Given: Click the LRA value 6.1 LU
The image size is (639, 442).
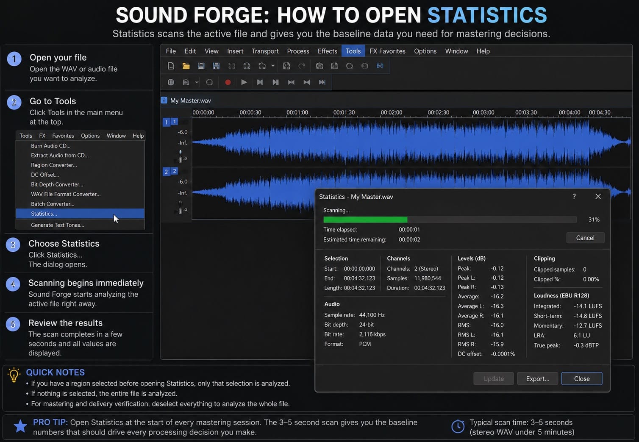Looking at the screenshot, I should [x=581, y=335].
